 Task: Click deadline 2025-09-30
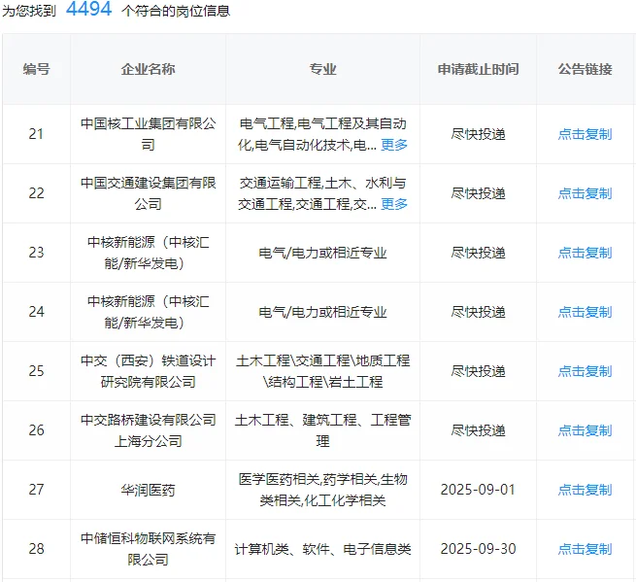click(x=478, y=549)
